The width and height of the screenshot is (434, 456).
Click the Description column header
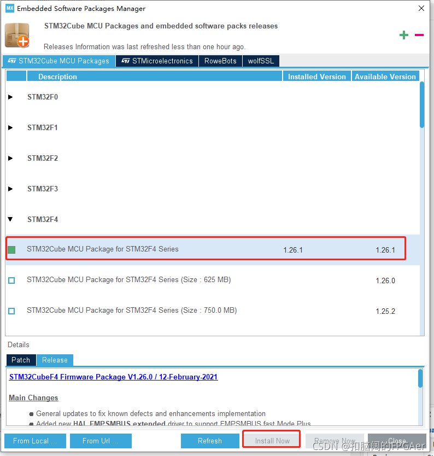tap(154, 77)
